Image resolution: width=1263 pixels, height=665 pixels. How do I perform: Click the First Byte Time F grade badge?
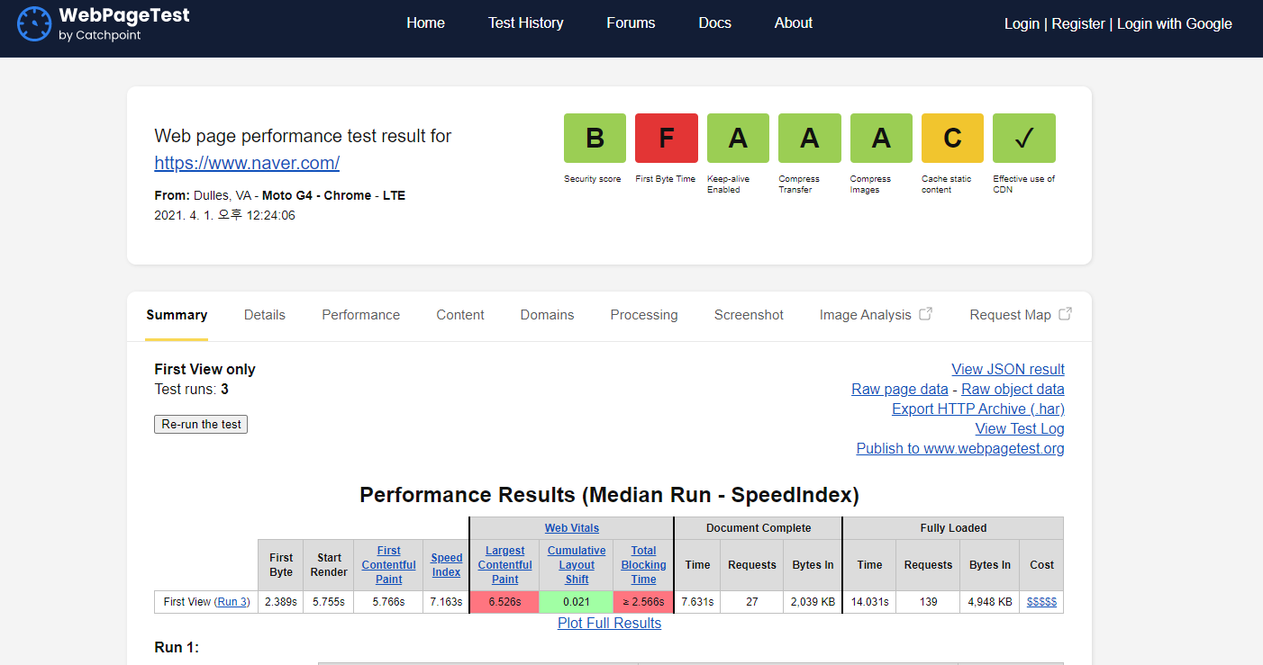point(667,138)
